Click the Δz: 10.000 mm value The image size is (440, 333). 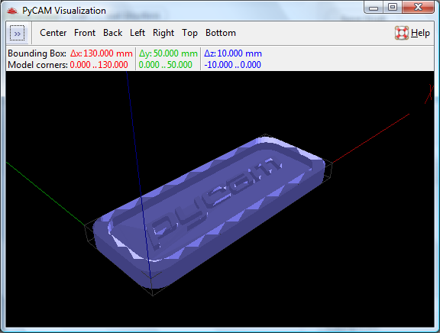(233, 53)
